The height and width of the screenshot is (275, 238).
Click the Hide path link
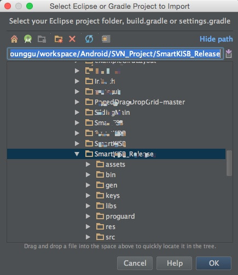pos(216,39)
